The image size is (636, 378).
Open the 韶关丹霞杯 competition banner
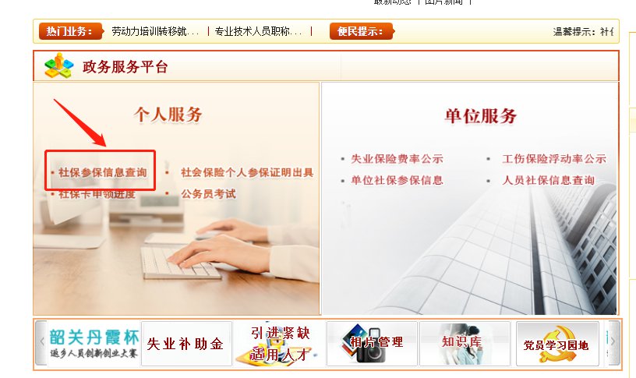(94, 344)
